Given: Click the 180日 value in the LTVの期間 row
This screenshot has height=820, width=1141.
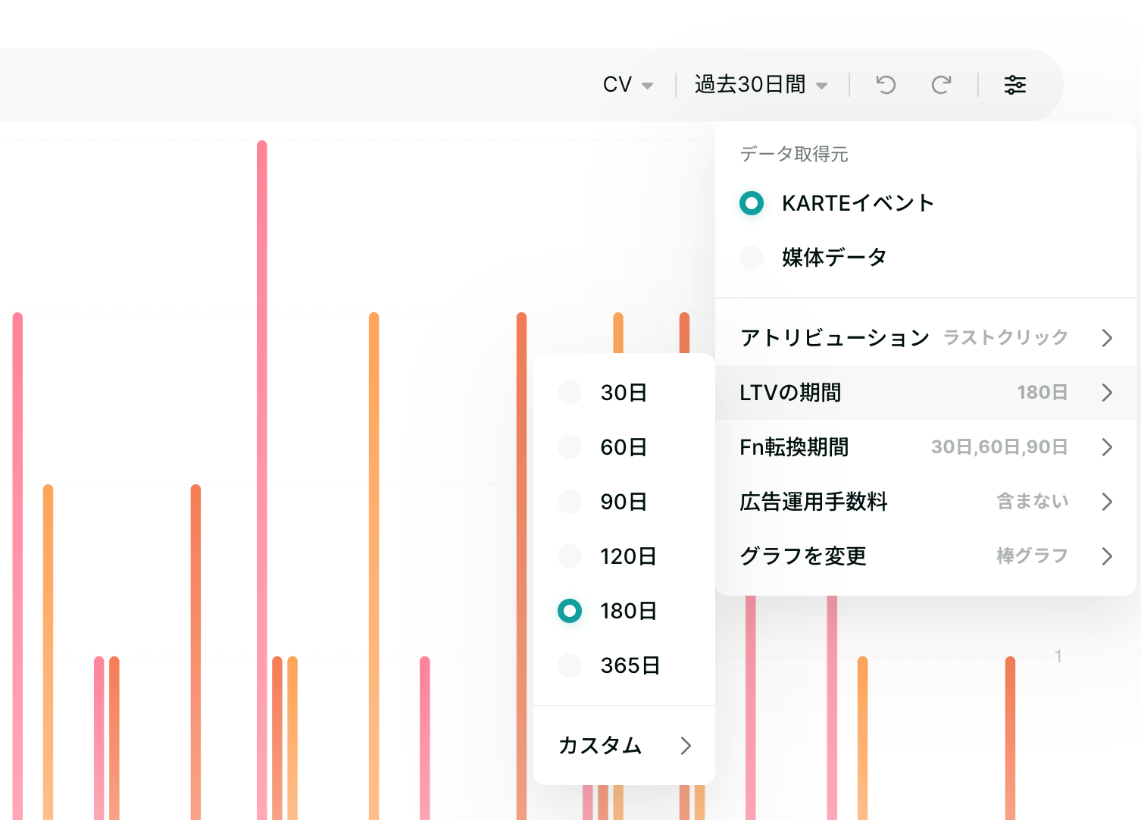Looking at the screenshot, I should coord(1043,393).
